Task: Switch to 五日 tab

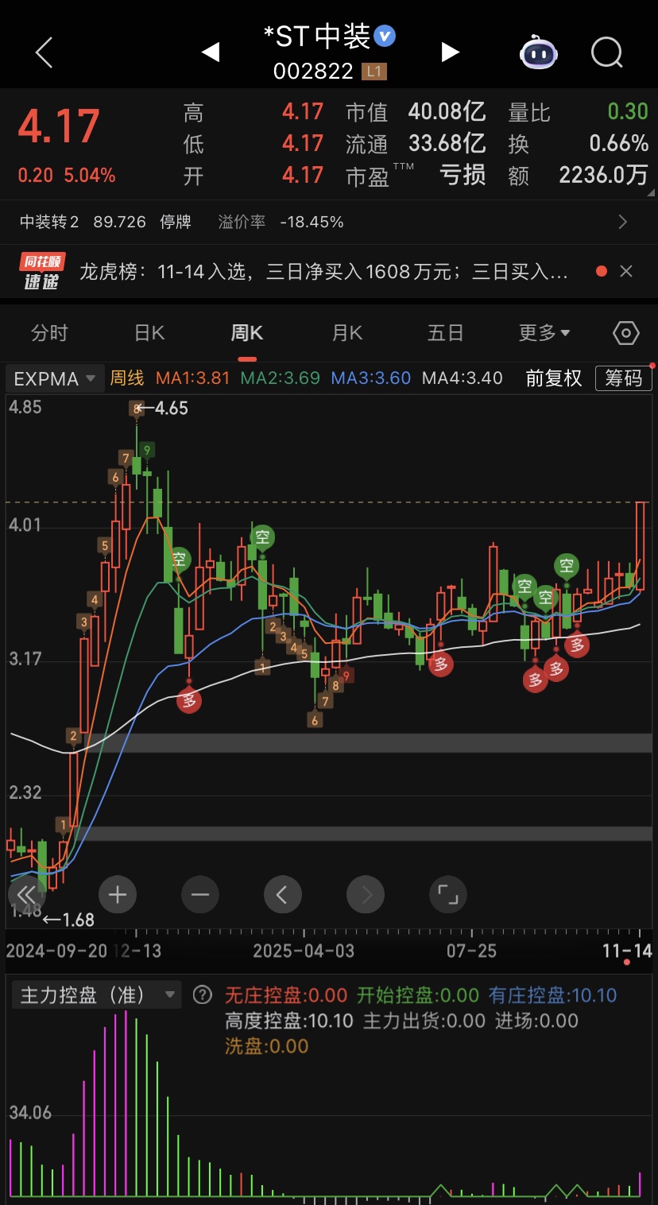Action: point(445,333)
